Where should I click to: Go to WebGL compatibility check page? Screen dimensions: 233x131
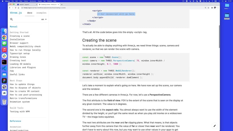(x=25, y=47)
